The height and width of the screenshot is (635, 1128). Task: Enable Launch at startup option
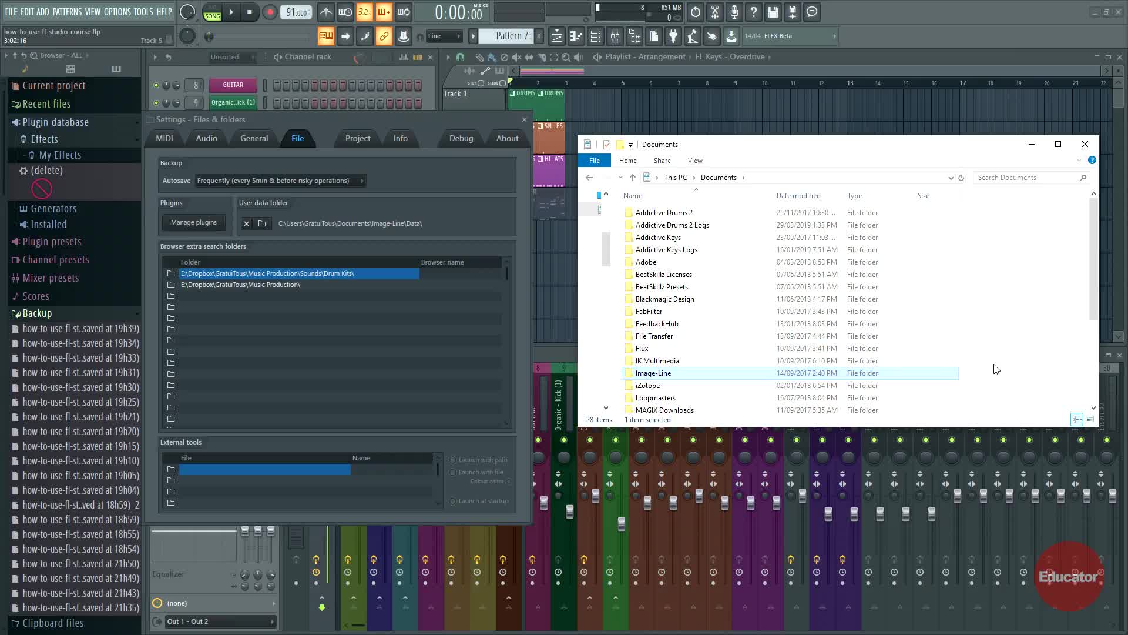click(x=453, y=502)
